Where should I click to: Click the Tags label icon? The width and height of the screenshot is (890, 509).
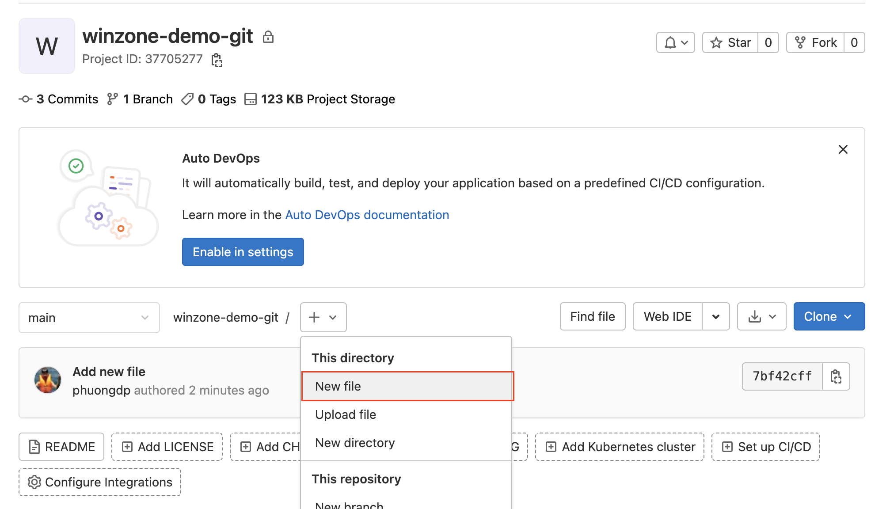pyautogui.click(x=187, y=99)
